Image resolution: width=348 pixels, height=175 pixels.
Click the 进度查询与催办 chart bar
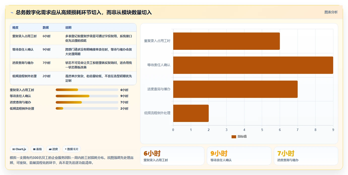tap(235, 89)
